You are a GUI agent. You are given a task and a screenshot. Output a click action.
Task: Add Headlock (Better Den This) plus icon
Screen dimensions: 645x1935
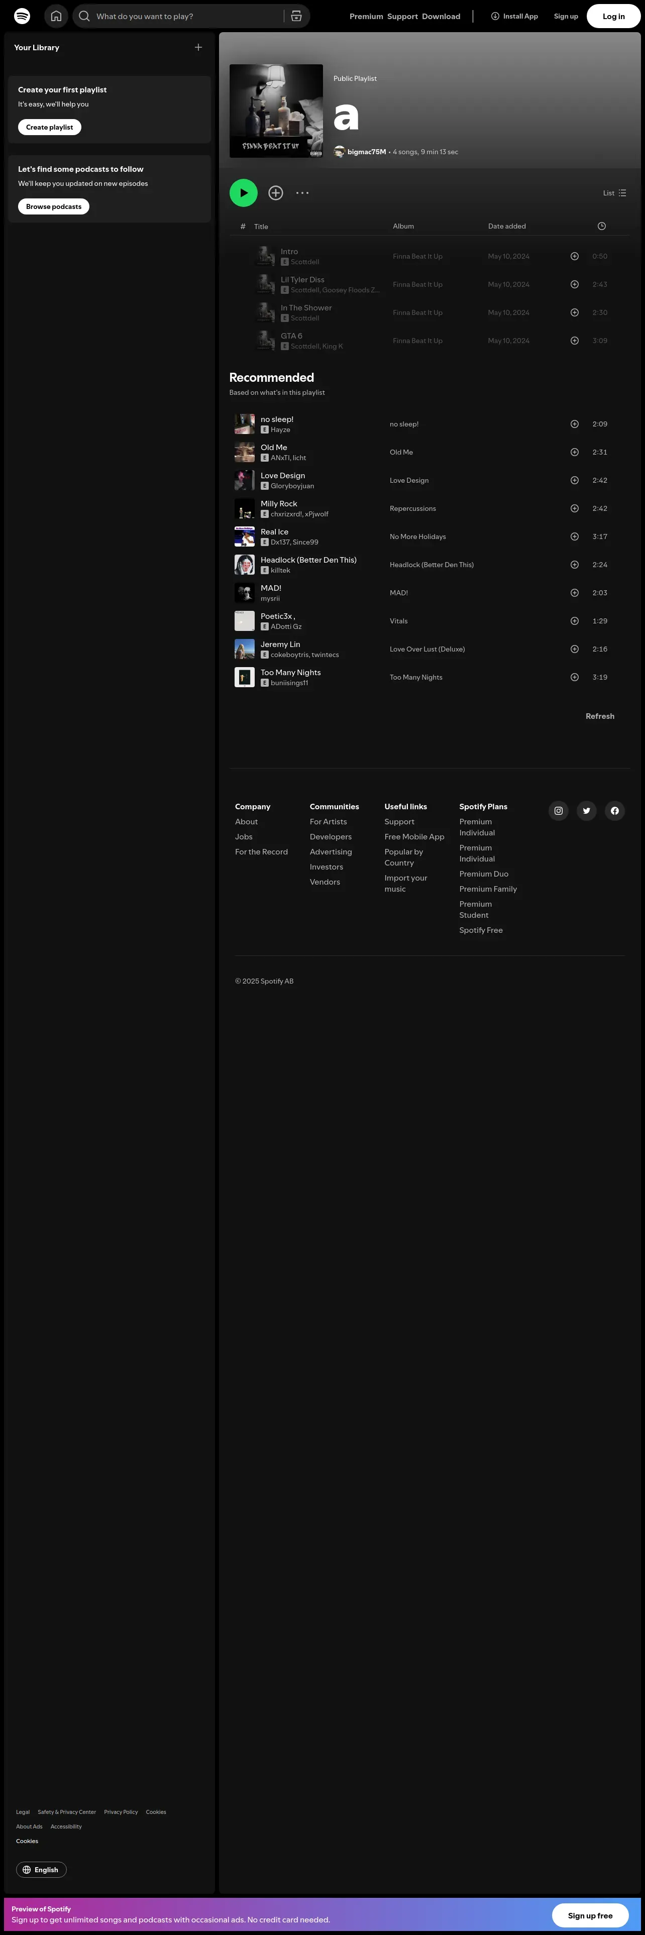[574, 565]
